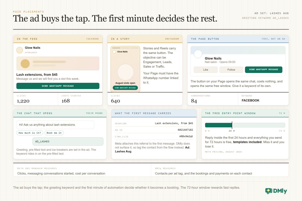Click 'Free, not an ad' tag

pyautogui.click(x=273, y=39)
